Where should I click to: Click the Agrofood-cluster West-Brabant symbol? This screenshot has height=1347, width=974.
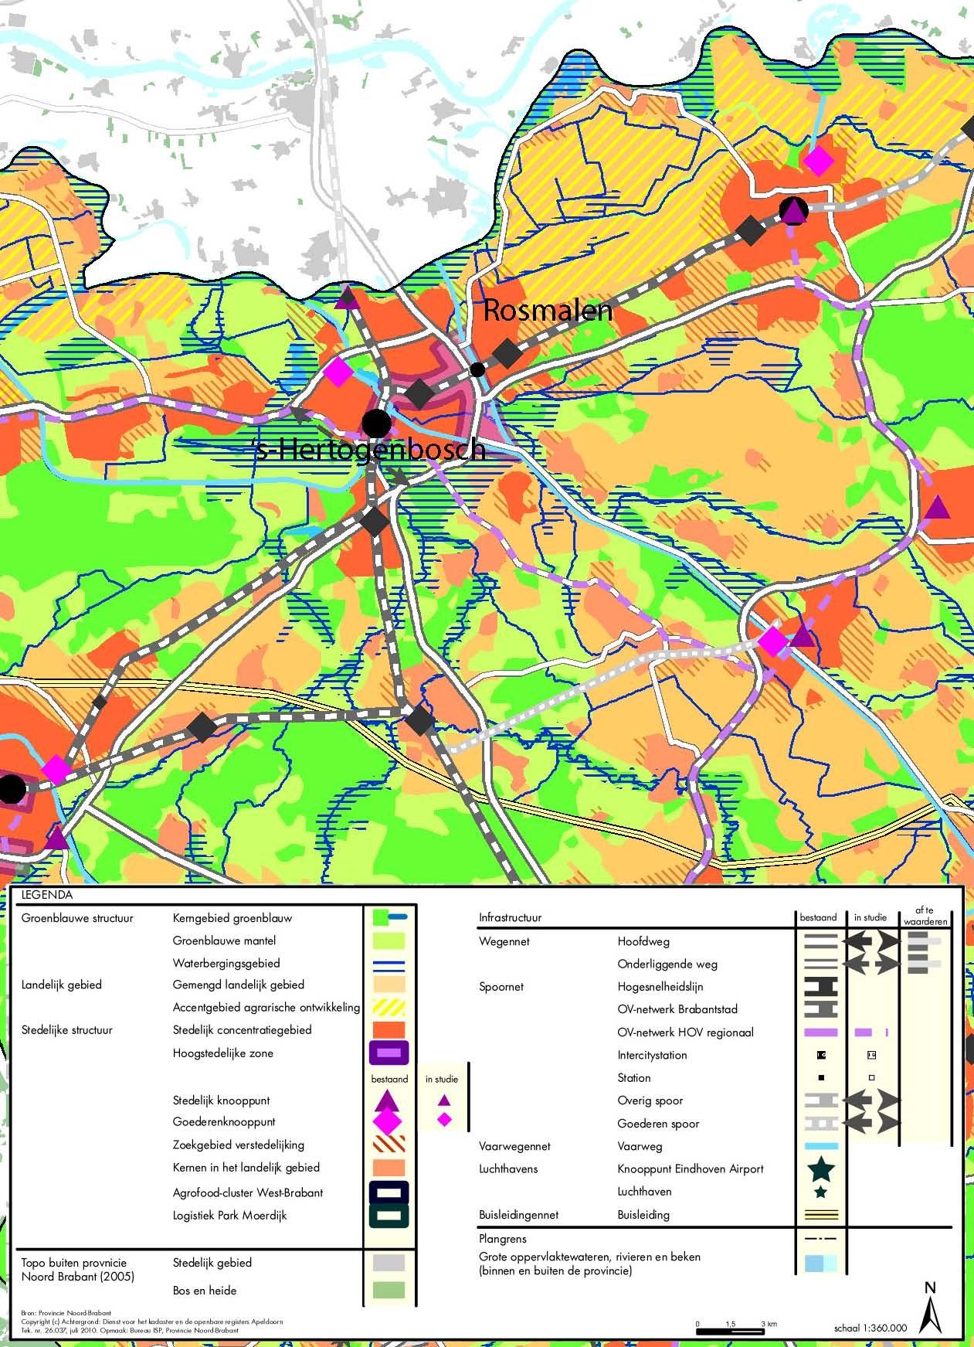(389, 1192)
